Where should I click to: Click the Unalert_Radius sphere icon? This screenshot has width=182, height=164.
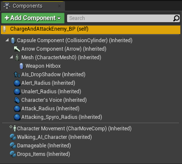pos(17,92)
